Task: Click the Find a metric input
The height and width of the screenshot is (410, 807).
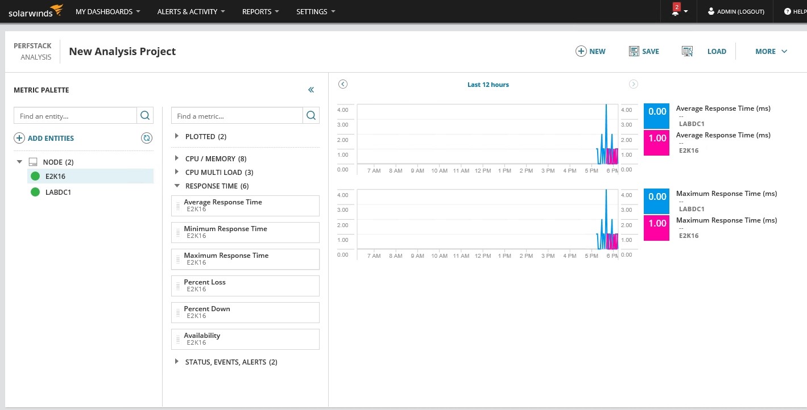Action: point(237,115)
